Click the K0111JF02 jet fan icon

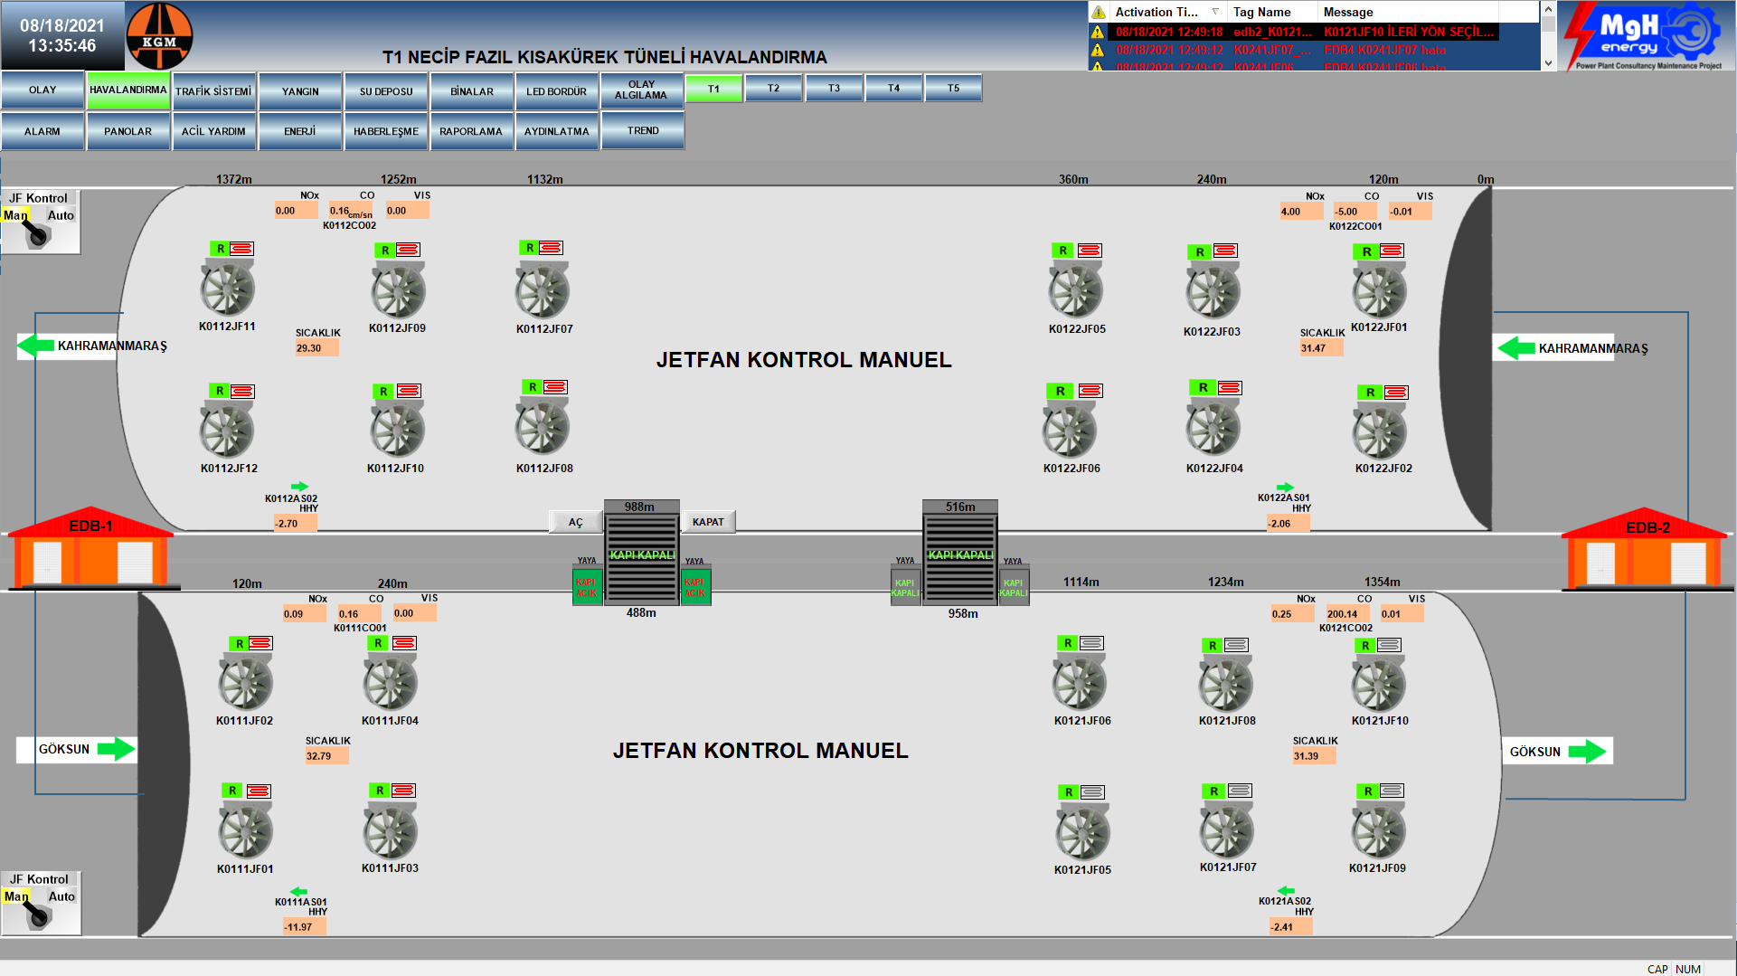(x=245, y=683)
